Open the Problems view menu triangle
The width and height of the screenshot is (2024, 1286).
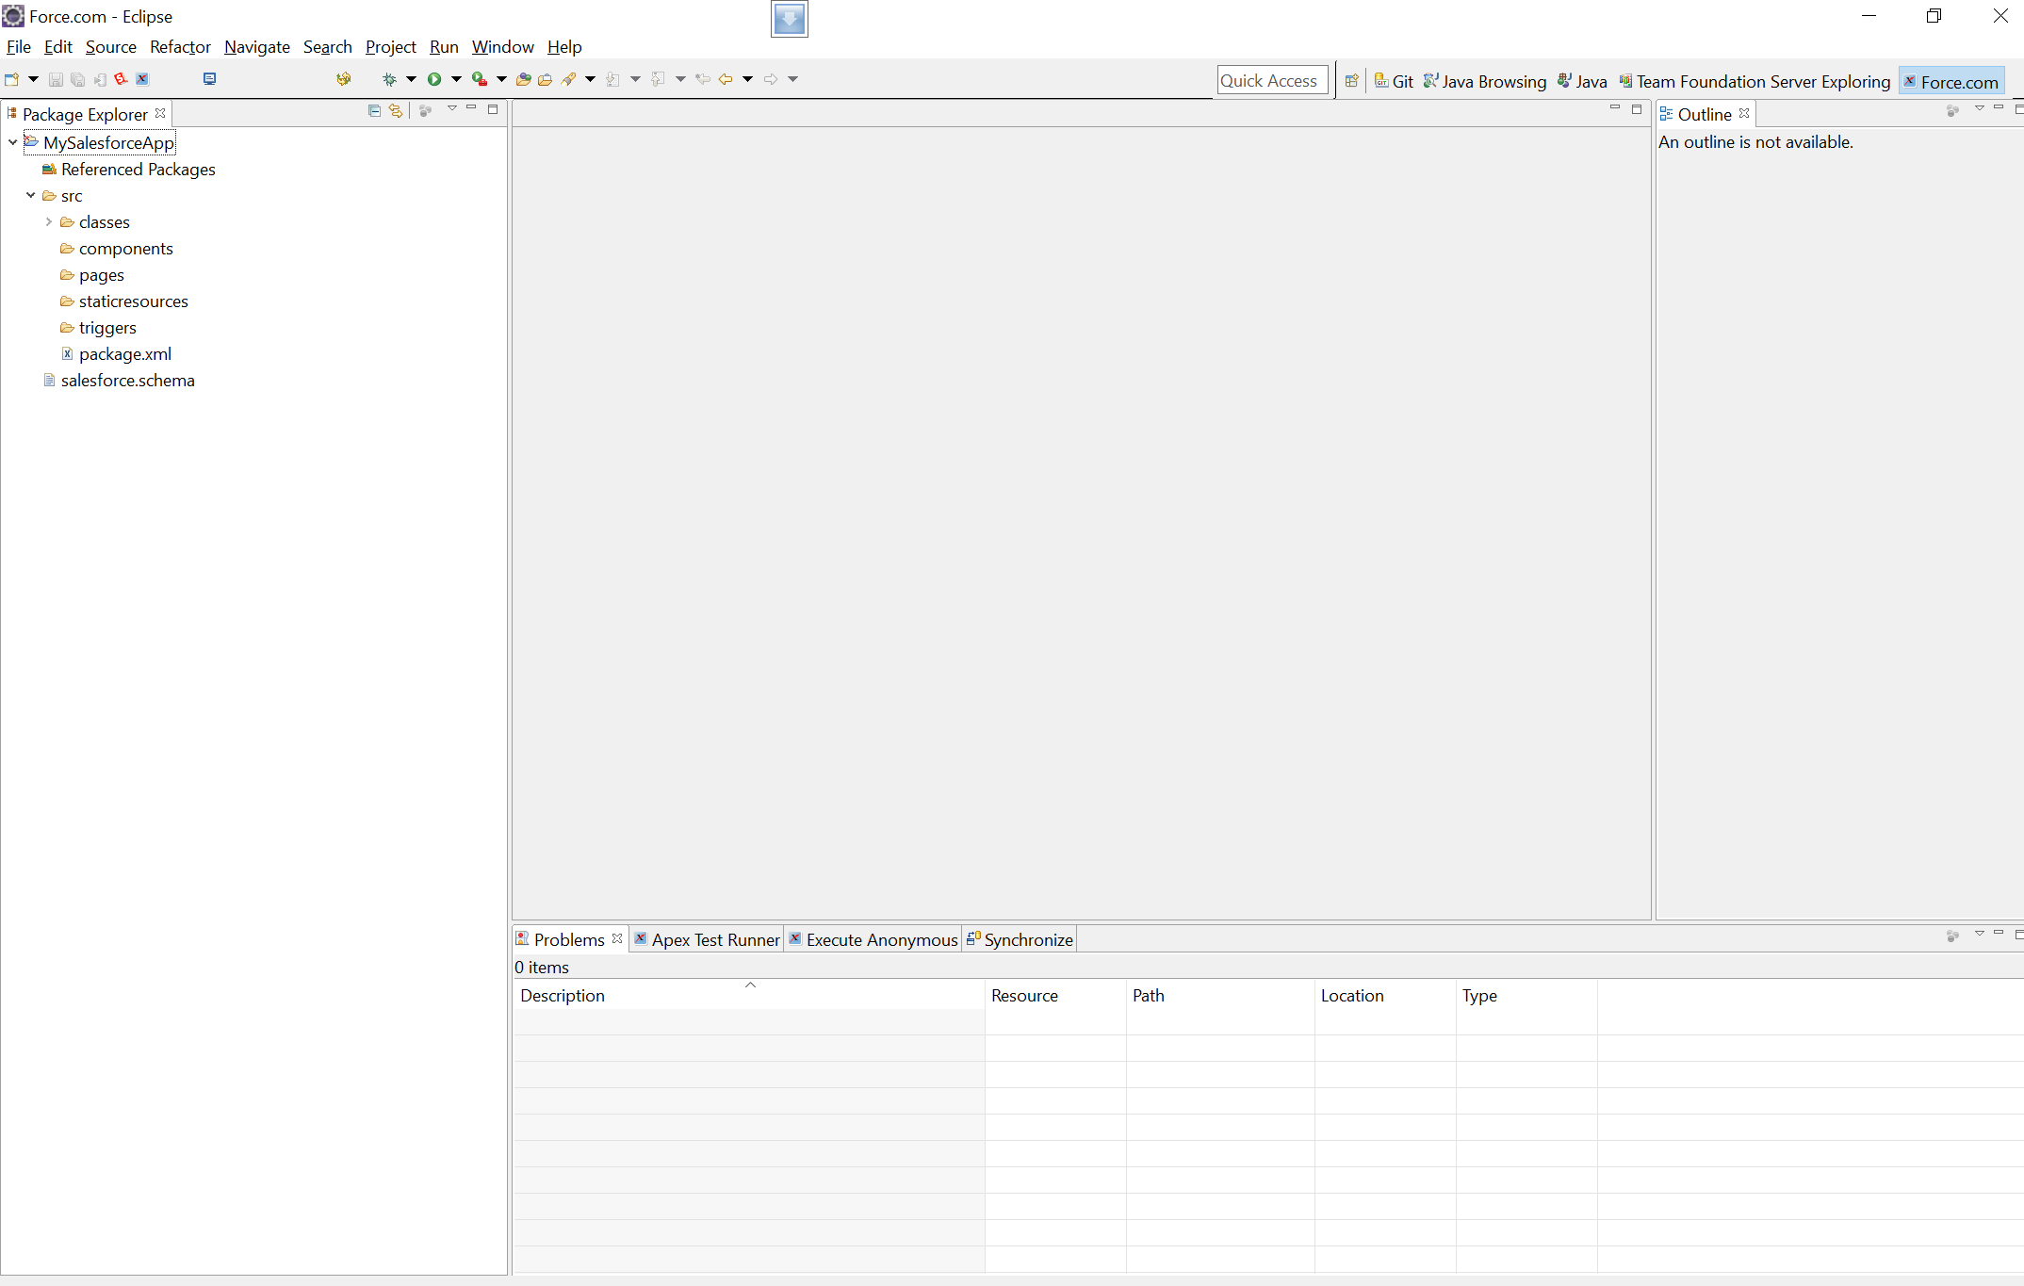1980,934
